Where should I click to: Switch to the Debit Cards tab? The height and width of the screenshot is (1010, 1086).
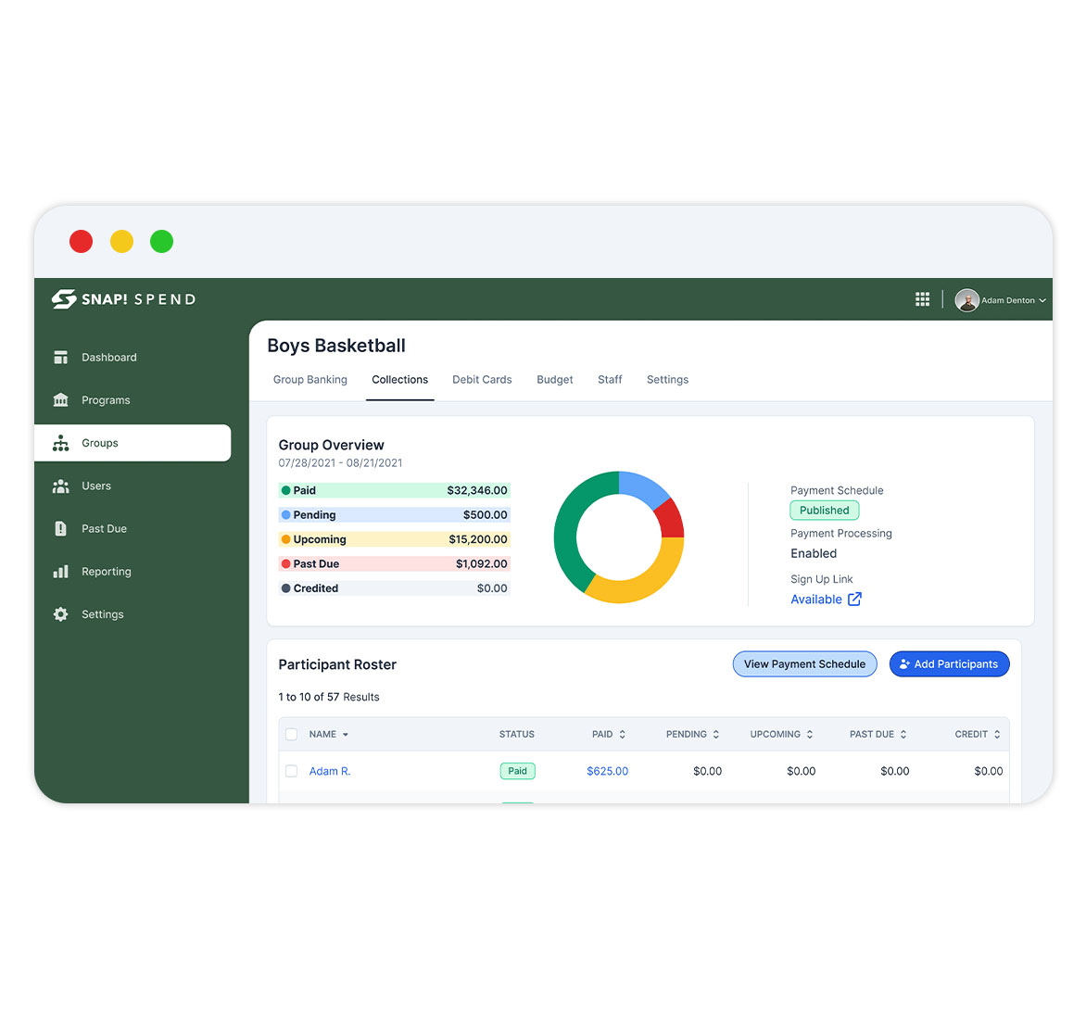coord(482,380)
